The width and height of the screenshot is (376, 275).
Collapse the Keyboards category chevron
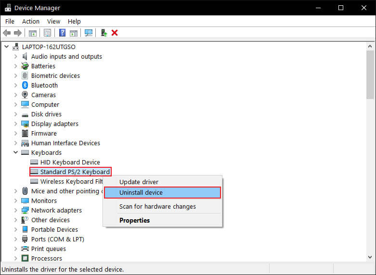pyautogui.click(x=15, y=152)
